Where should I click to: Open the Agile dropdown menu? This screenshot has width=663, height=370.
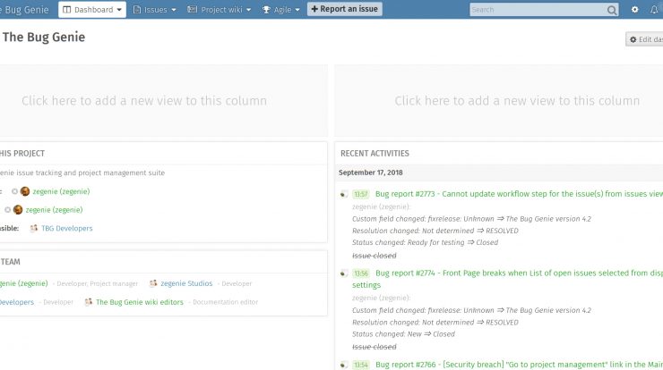pyautogui.click(x=280, y=9)
